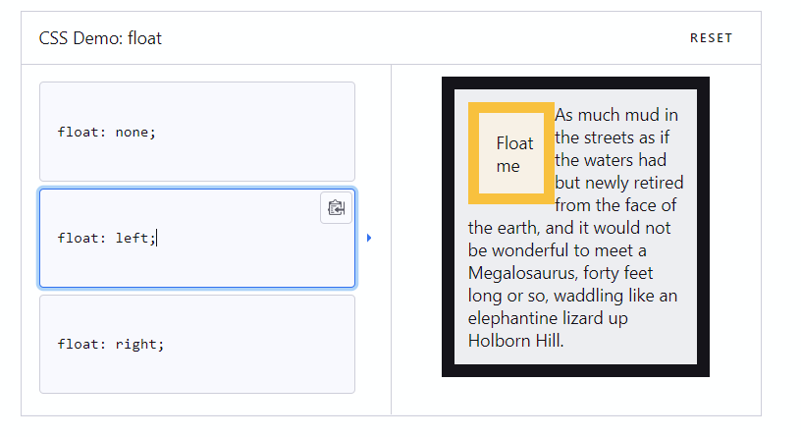
Task: Click the word float in second code block
Action: (78, 239)
